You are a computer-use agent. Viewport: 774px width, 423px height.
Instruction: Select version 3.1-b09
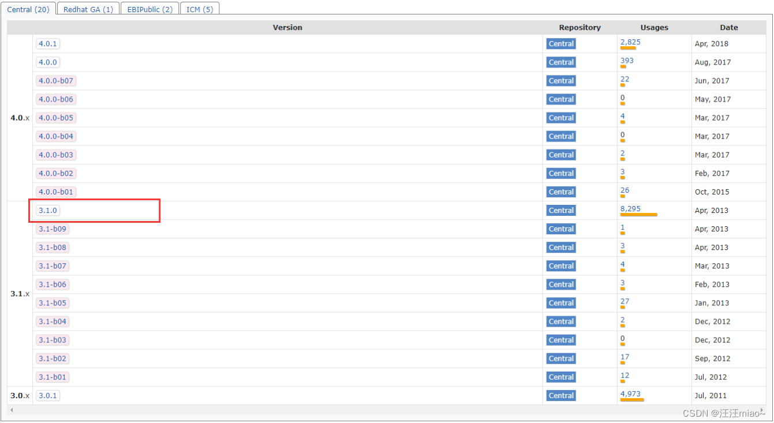pyautogui.click(x=53, y=229)
